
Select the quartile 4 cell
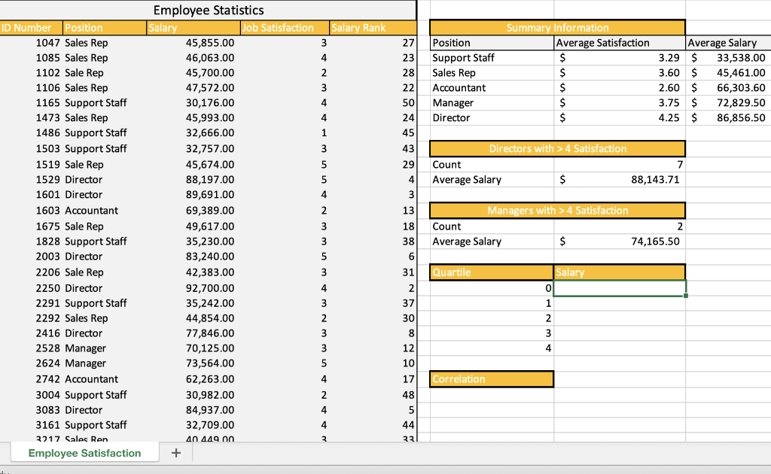click(492, 348)
